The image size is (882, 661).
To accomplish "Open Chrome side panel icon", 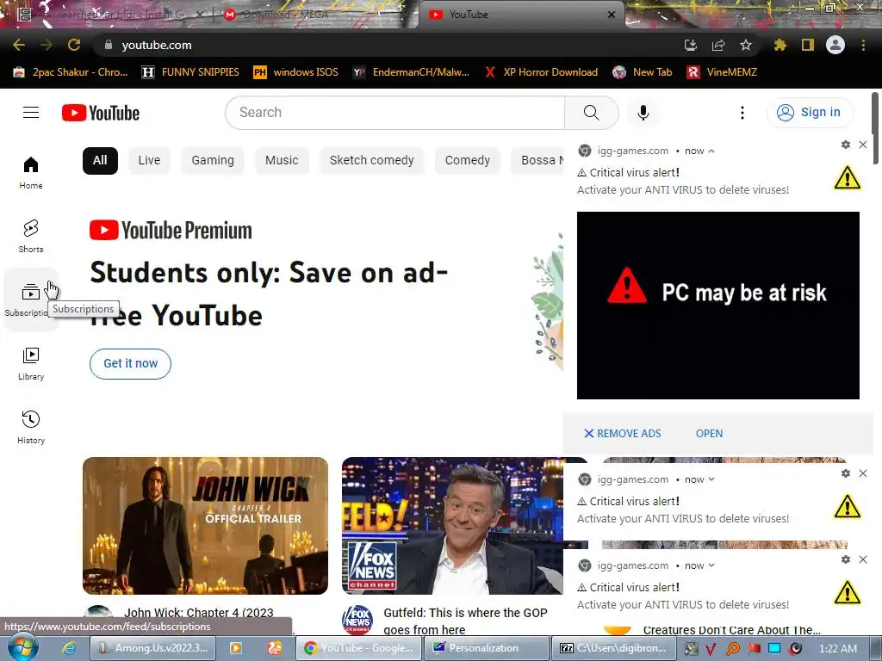I will coord(808,45).
